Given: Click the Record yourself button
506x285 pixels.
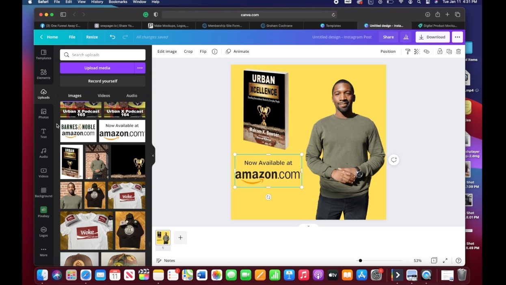Looking at the screenshot, I should click(x=103, y=81).
